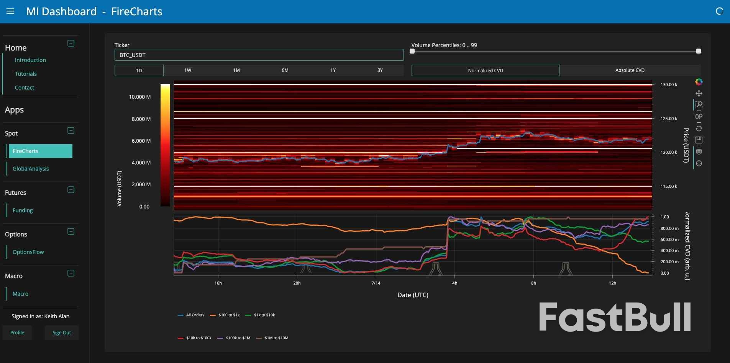Click the Bokeh logo icon
Viewport: 730px width, 363px height.
pos(699,82)
